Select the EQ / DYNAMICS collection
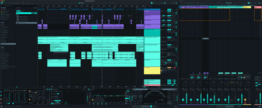 click(x=6, y=16)
